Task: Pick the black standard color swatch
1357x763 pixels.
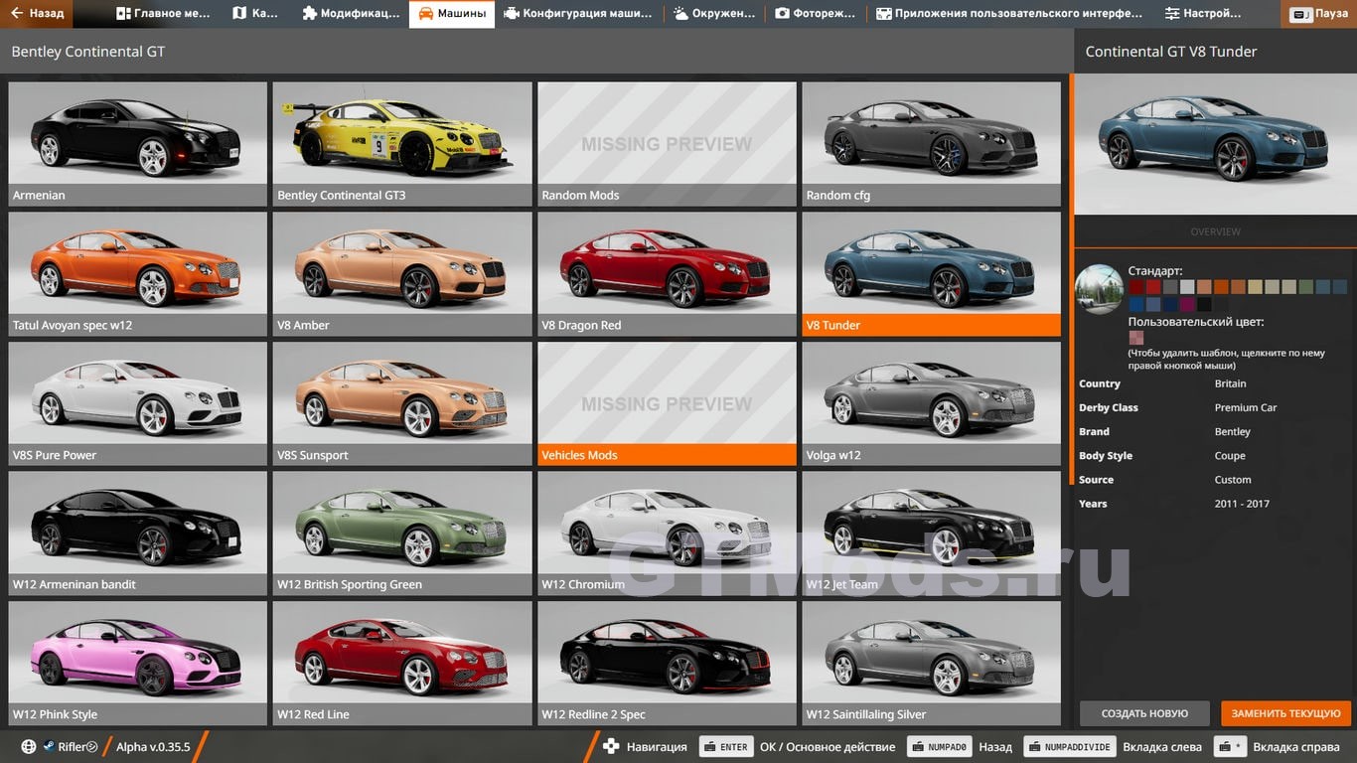Action: pyautogui.click(x=1204, y=304)
